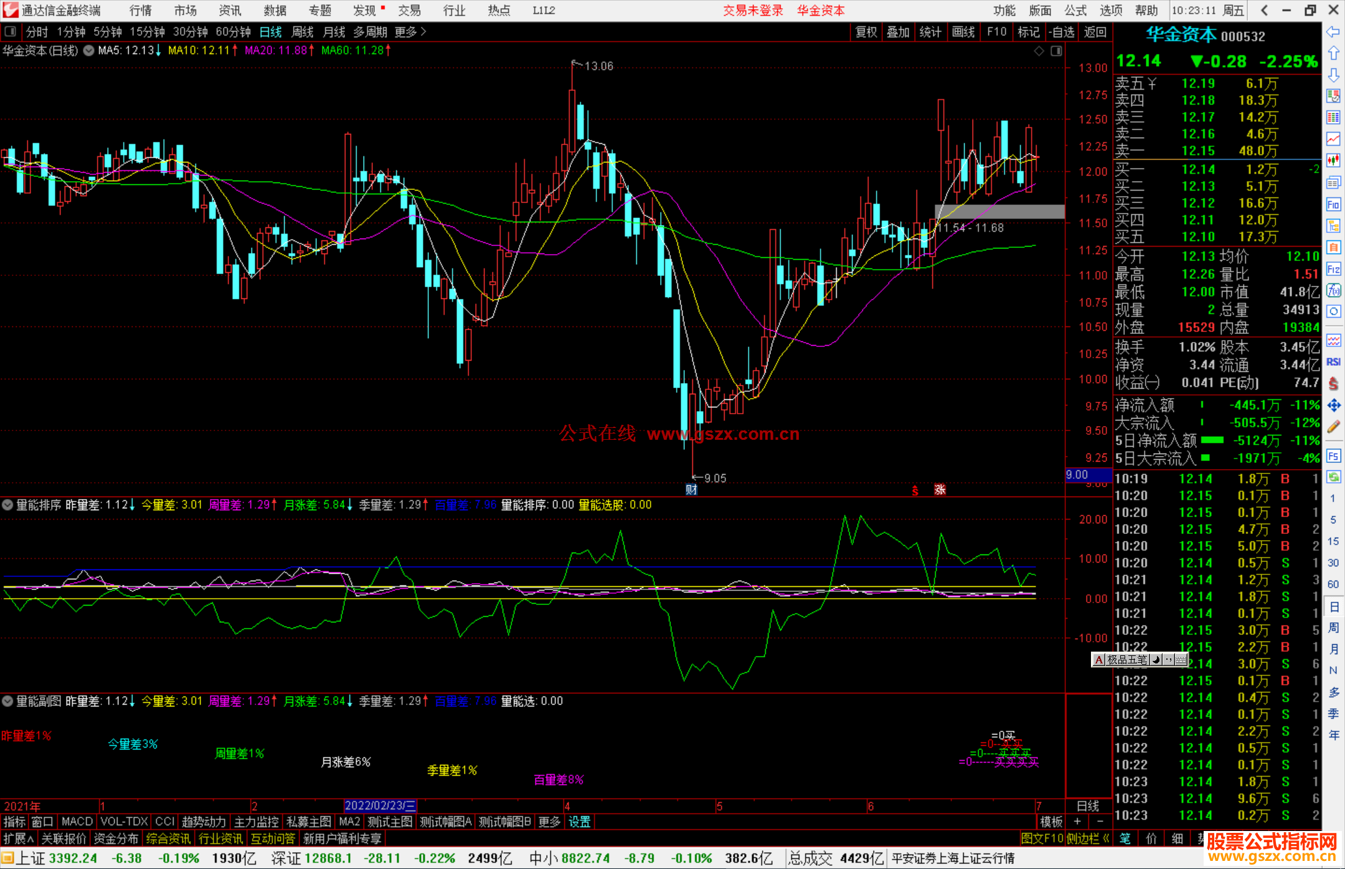Click the 设置 settings tab in the indicator bar
The height and width of the screenshot is (869, 1345).
tap(579, 822)
